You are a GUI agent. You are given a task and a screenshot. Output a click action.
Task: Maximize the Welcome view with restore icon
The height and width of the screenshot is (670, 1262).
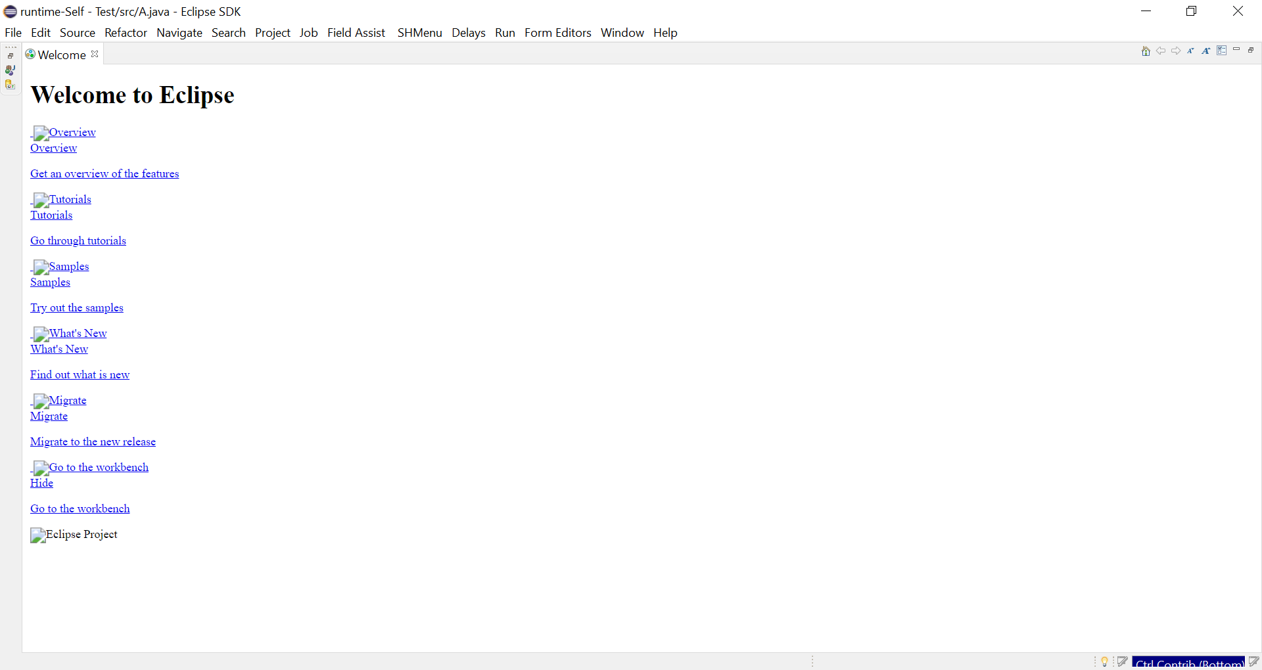(1251, 50)
